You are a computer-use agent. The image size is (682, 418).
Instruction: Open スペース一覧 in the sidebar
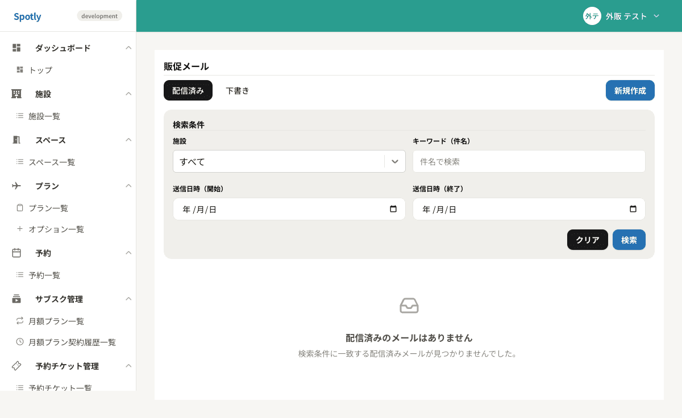[52, 162]
